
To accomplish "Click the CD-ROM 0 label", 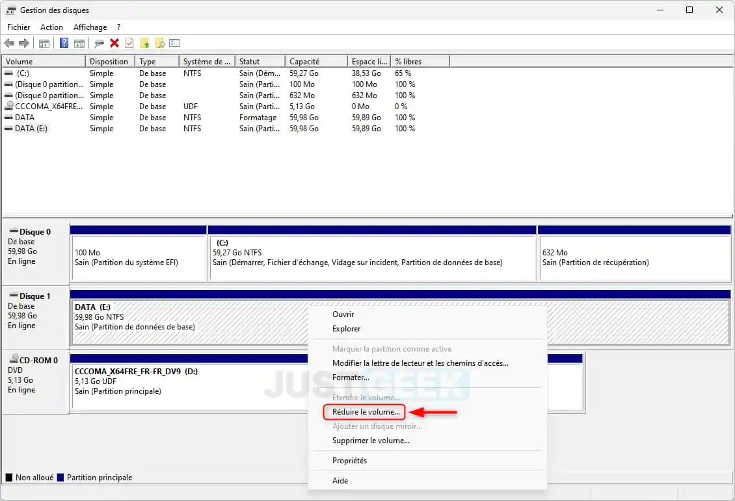I will (x=38, y=360).
